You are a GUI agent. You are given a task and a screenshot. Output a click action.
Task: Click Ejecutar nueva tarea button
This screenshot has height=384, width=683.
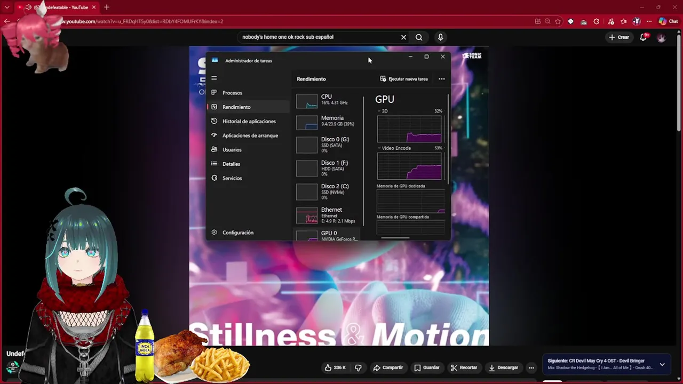pyautogui.click(x=404, y=79)
